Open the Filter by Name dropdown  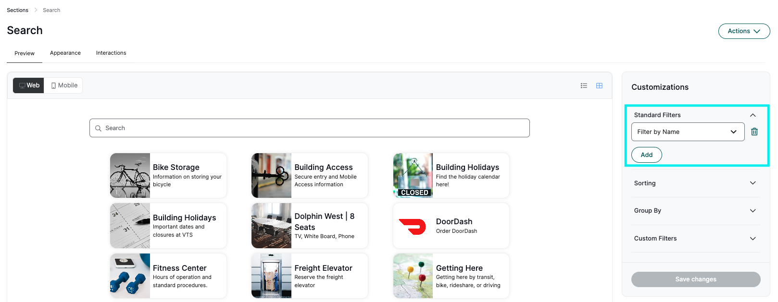coord(688,132)
